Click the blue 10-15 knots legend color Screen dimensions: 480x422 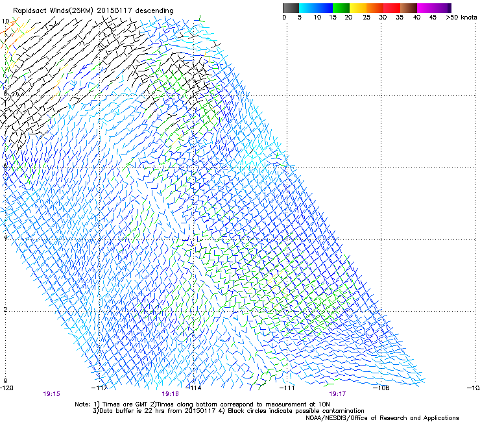coord(324,8)
